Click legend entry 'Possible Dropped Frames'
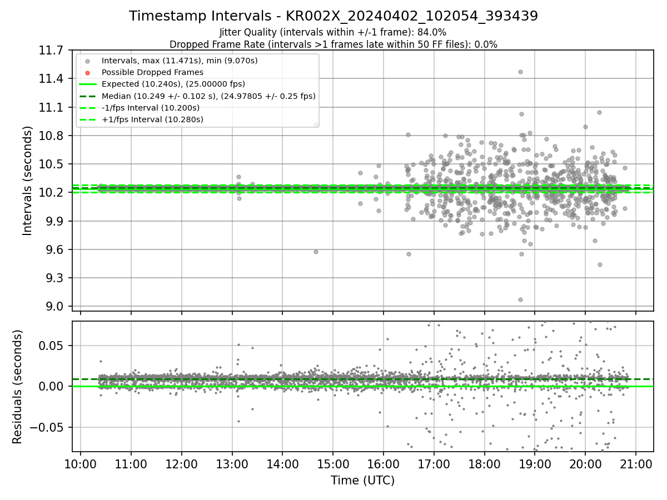Image resolution: width=667 pixels, height=500 pixels. [152, 72]
